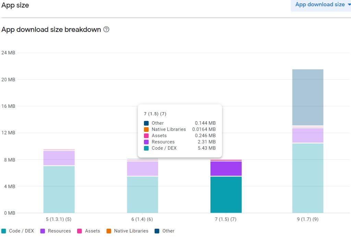Click the 9 (1.7) axis label
Image resolution: width=351 pixels, height=239 pixels.
tap(307, 219)
